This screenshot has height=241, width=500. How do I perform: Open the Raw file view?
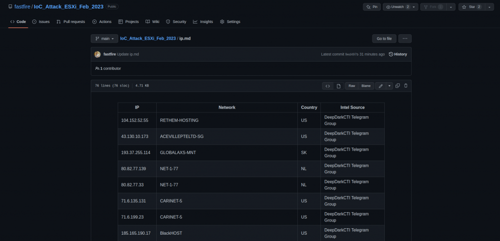pos(352,86)
